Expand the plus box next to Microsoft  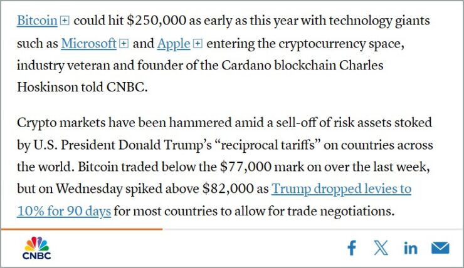(x=124, y=44)
